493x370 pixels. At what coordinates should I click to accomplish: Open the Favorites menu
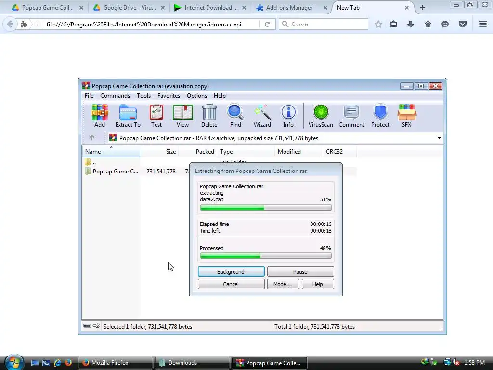[169, 96]
